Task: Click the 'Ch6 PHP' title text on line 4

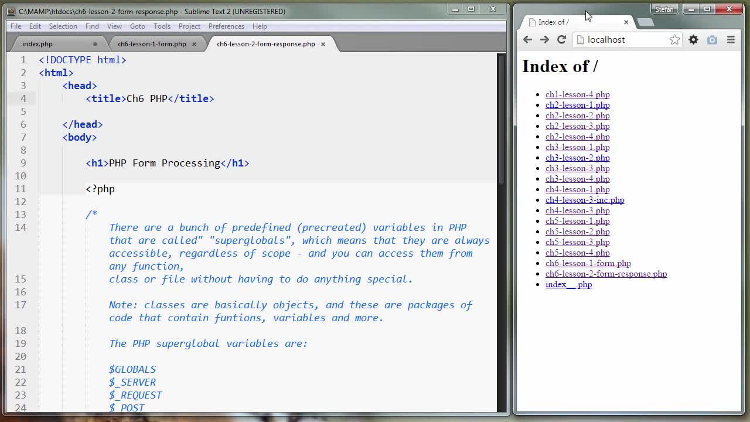Action: (147, 98)
